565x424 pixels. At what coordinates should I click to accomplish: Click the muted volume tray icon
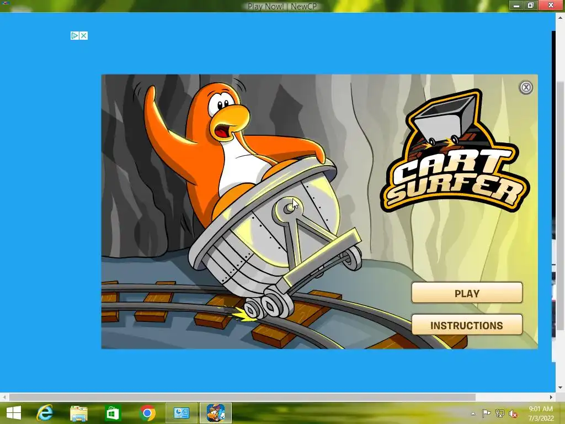tap(513, 414)
